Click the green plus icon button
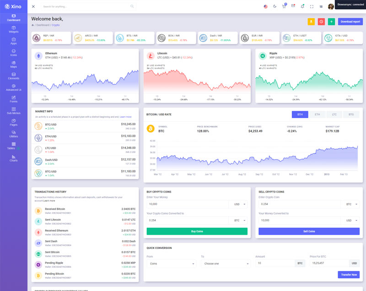 [x=331, y=22]
